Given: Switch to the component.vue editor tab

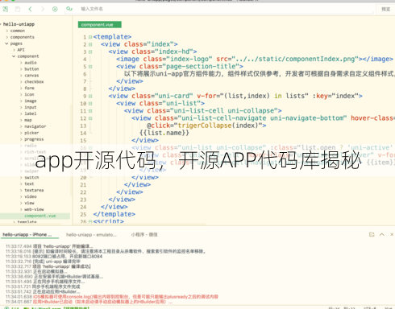Looking at the screenshot, I should [x=99, y=25].
